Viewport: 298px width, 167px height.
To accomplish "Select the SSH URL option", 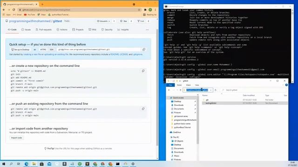I will (x=52, y=50).
